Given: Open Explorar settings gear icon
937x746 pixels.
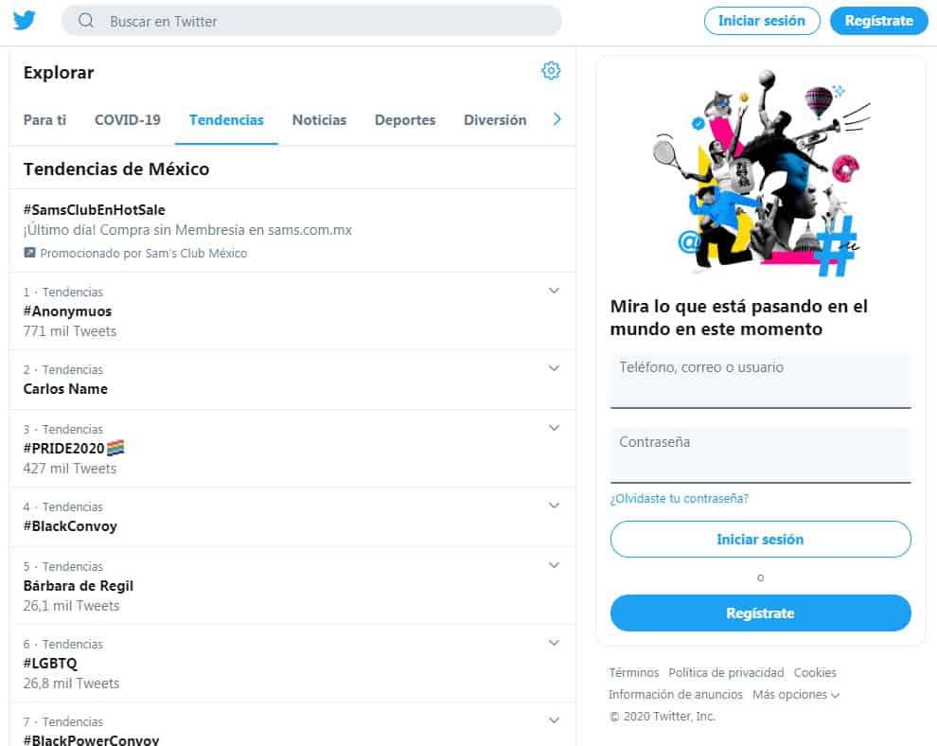Looking at the screenshot, I should [550, 71].
